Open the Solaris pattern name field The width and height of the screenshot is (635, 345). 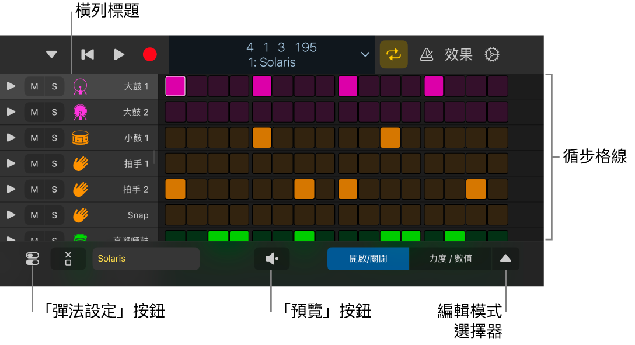click(x=146, y=259)
